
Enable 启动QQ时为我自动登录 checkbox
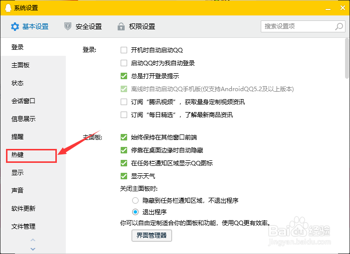124,63
